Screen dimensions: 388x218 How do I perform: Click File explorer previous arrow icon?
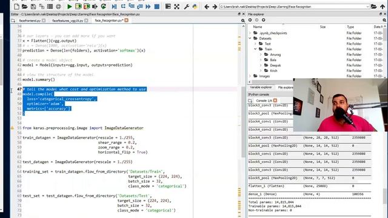pos(250,20)
